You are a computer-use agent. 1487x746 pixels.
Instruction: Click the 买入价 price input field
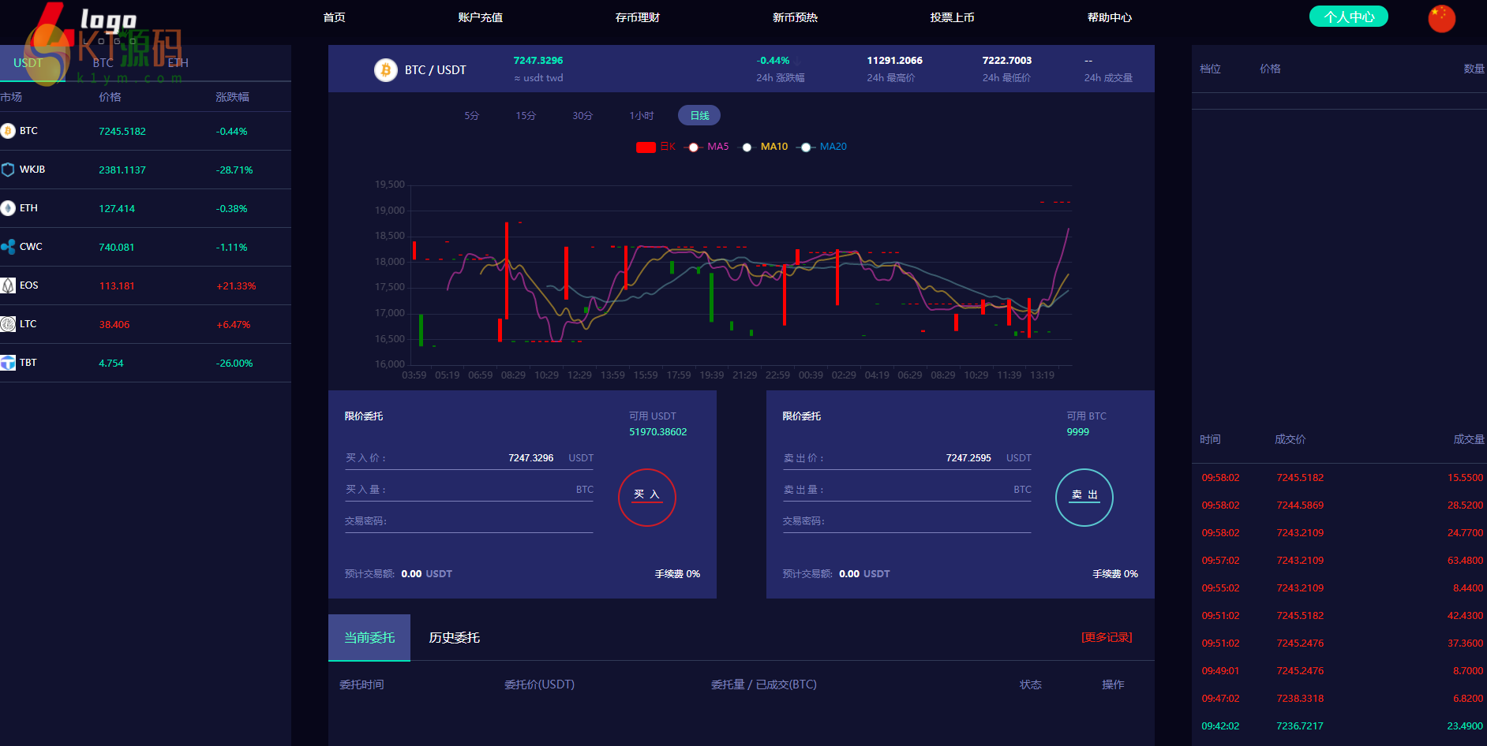pyautogui.click(x=469, y=458)
